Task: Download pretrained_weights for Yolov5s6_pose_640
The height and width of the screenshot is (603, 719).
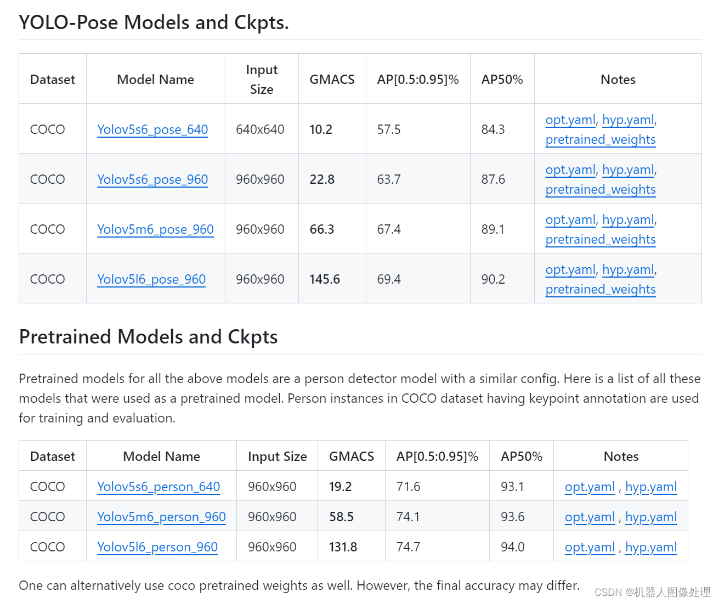Action: [601, 139]
